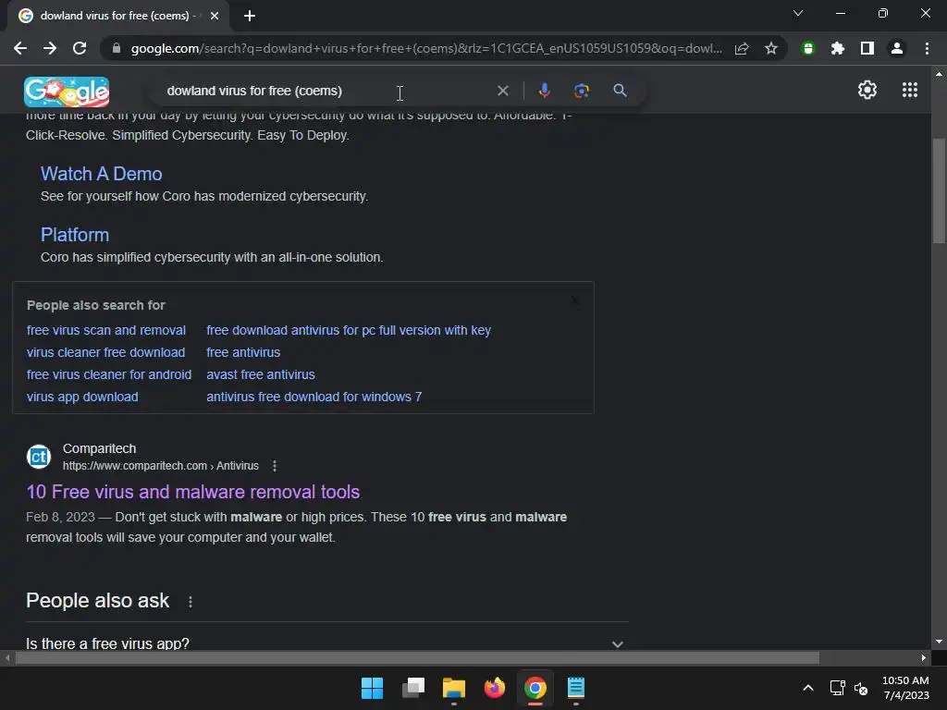This screenshot has height=710, width=947.
Task: Open Chrome's three-dot menu
Action: pyautogui.click(x=927, y=48)
